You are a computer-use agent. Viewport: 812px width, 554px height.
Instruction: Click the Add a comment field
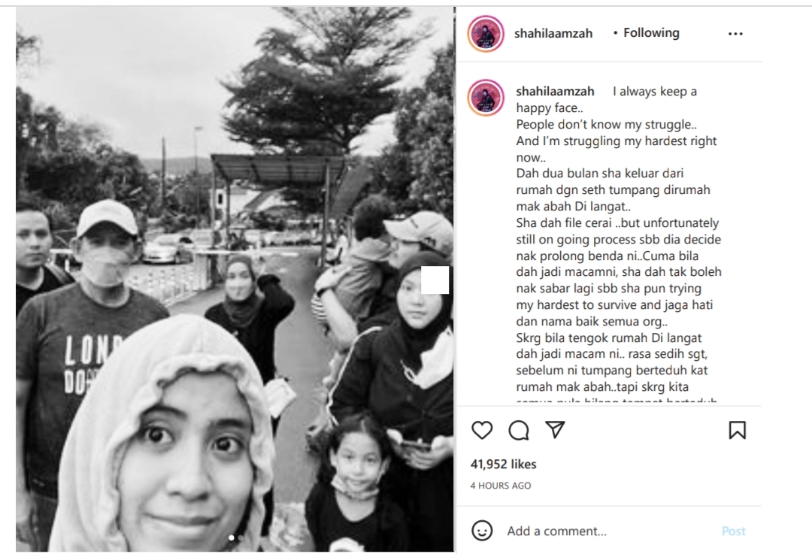[611, 531]
